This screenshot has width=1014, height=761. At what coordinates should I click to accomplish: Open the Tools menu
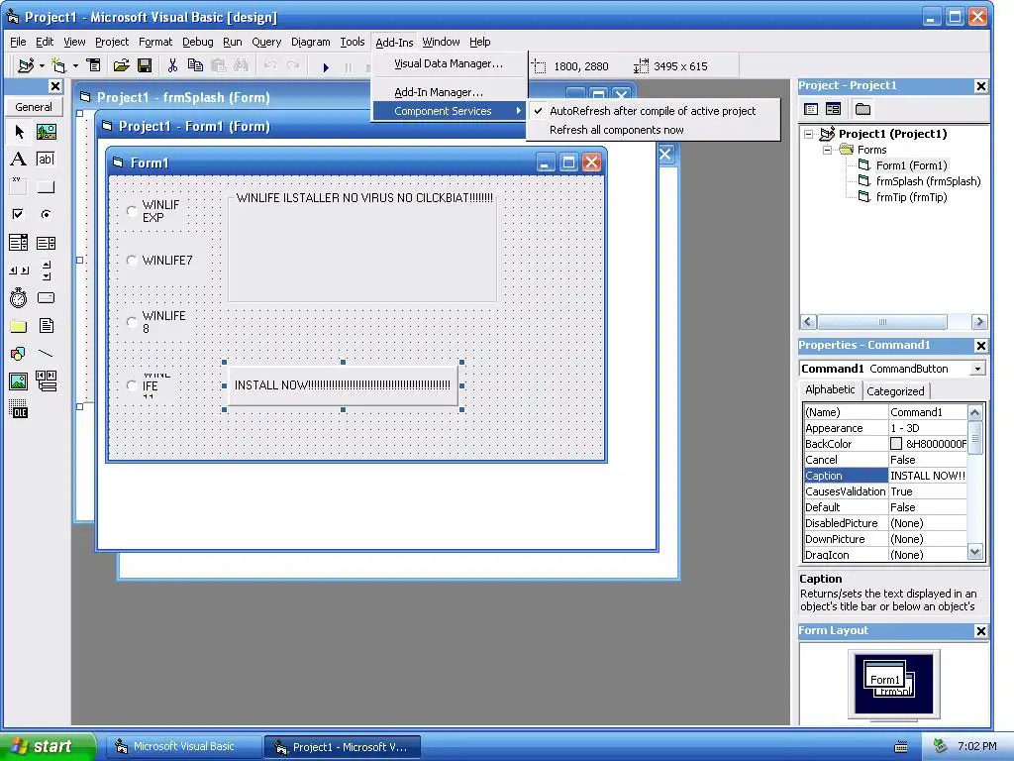point(353,42)
